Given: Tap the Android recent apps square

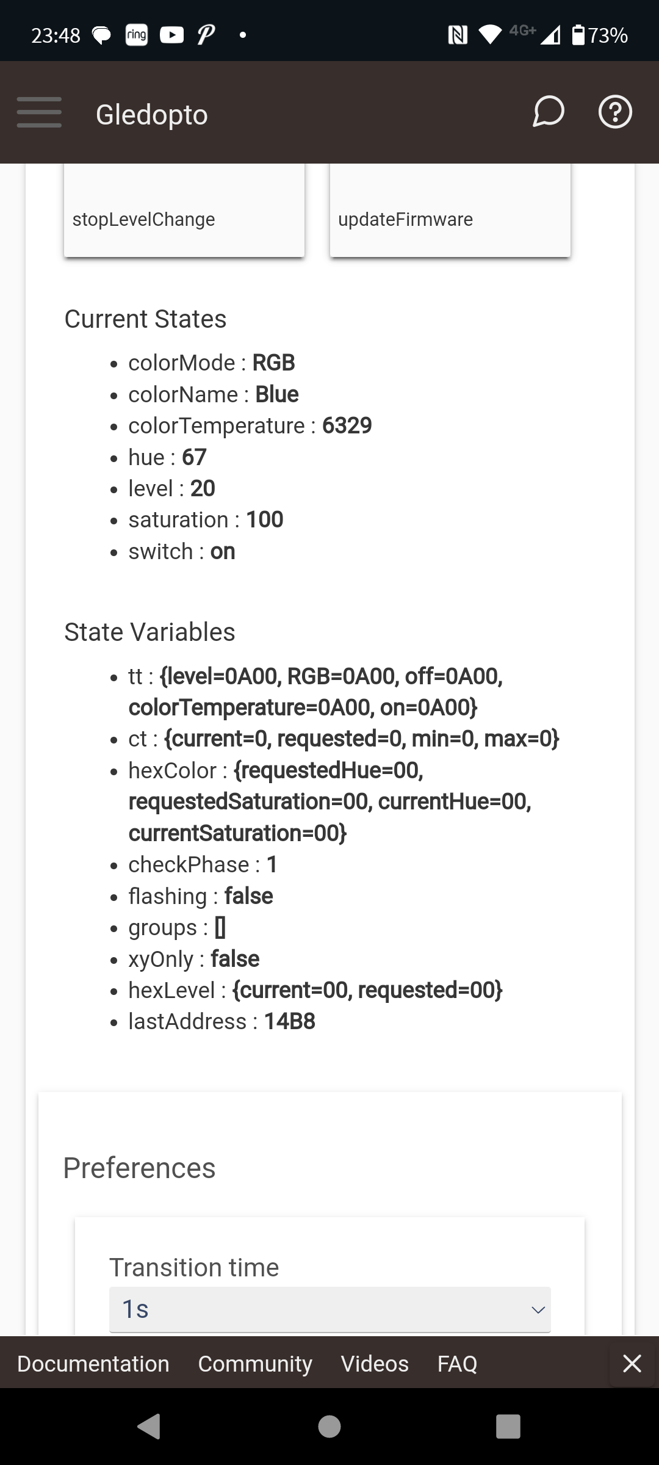Looking at the screenshot, I should [x=508, y=1427].
